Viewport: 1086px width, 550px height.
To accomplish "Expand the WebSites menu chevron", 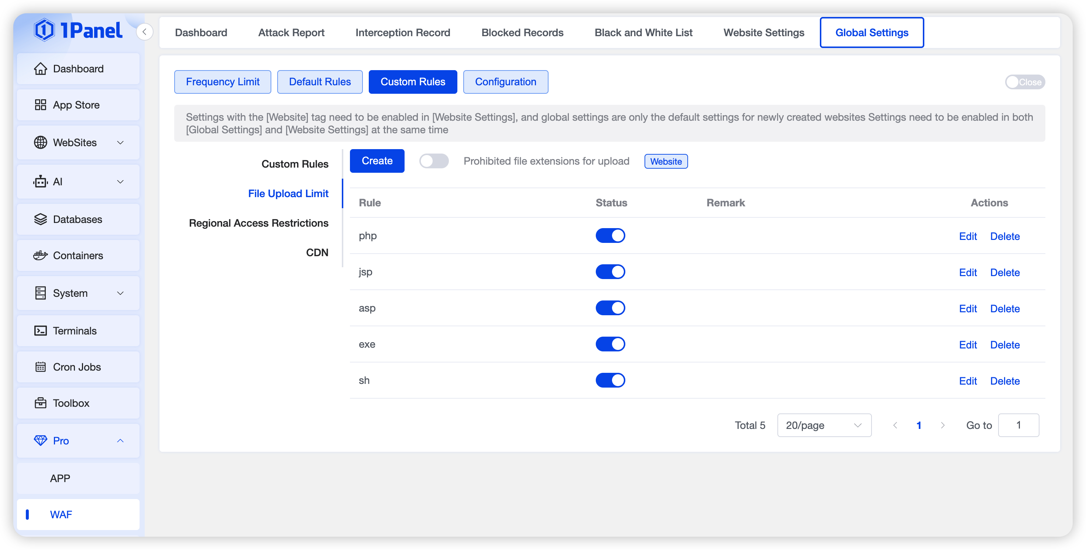I will click(120, 142).
